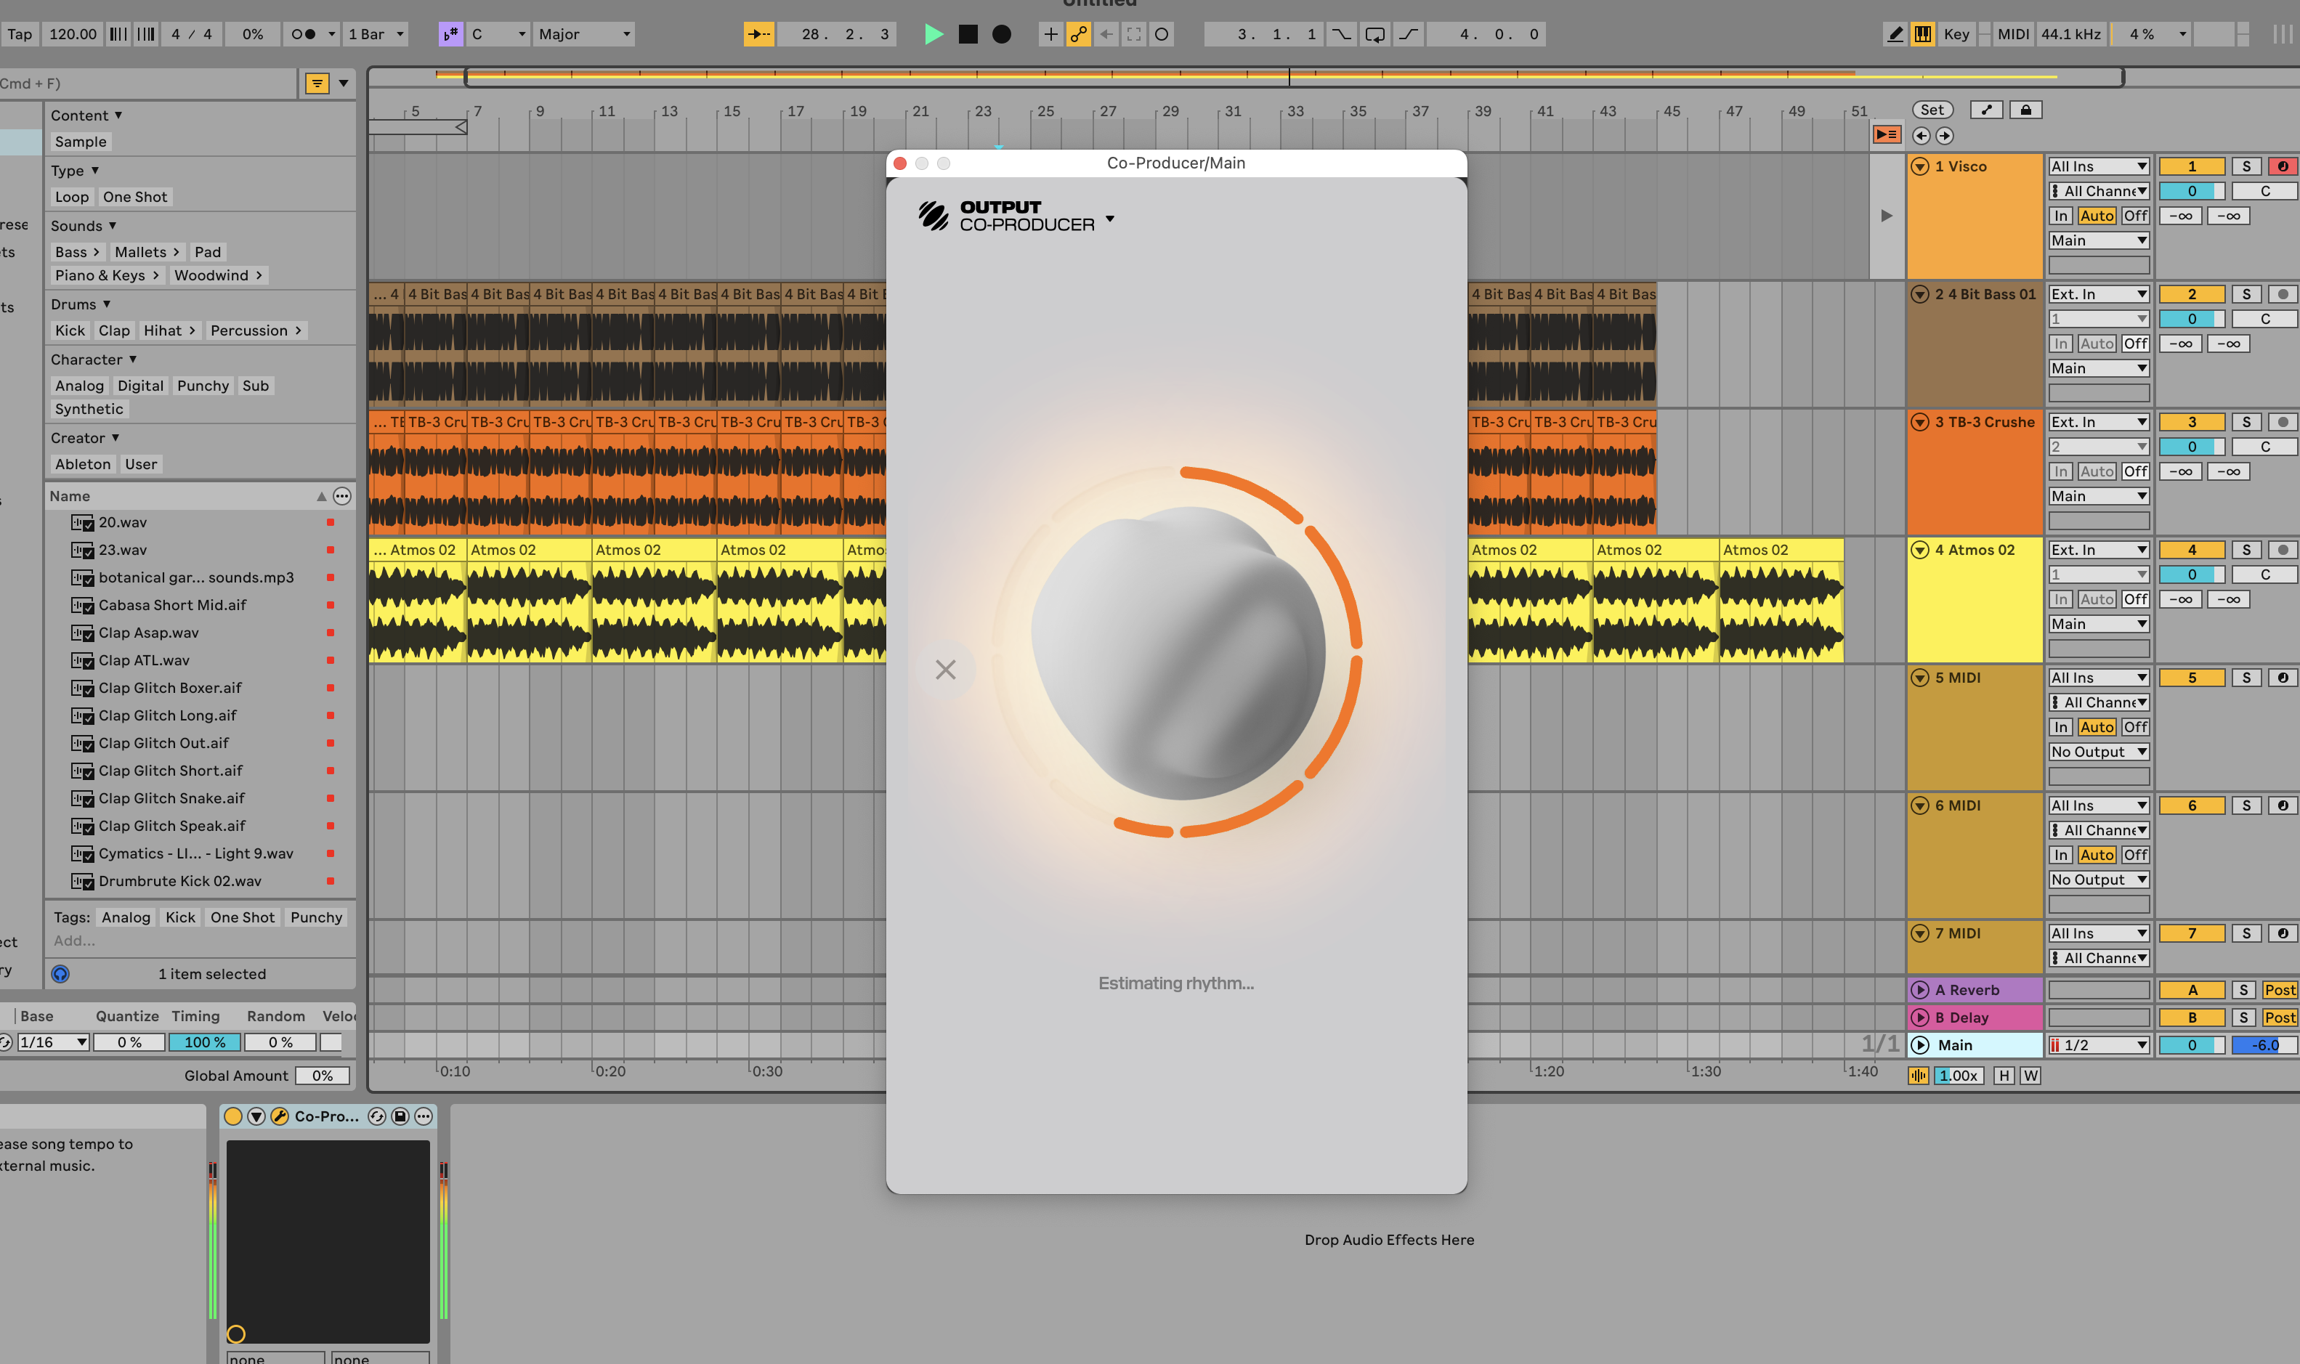Dismiss analysis with the X button in Co-Producer

click(945, 669)
